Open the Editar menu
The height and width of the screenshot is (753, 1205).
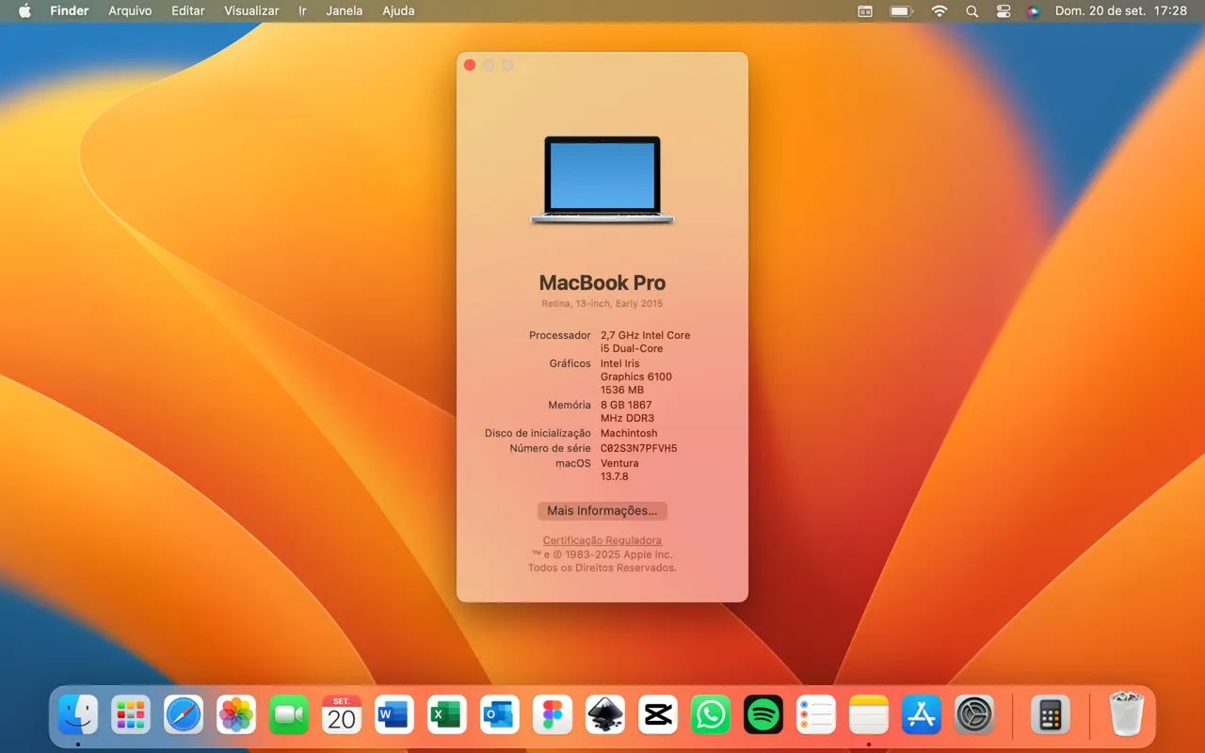coord(188,11)
